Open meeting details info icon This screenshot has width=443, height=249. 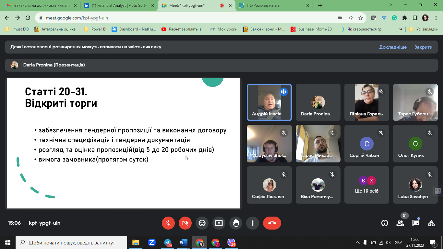click(x=385, y=223)
